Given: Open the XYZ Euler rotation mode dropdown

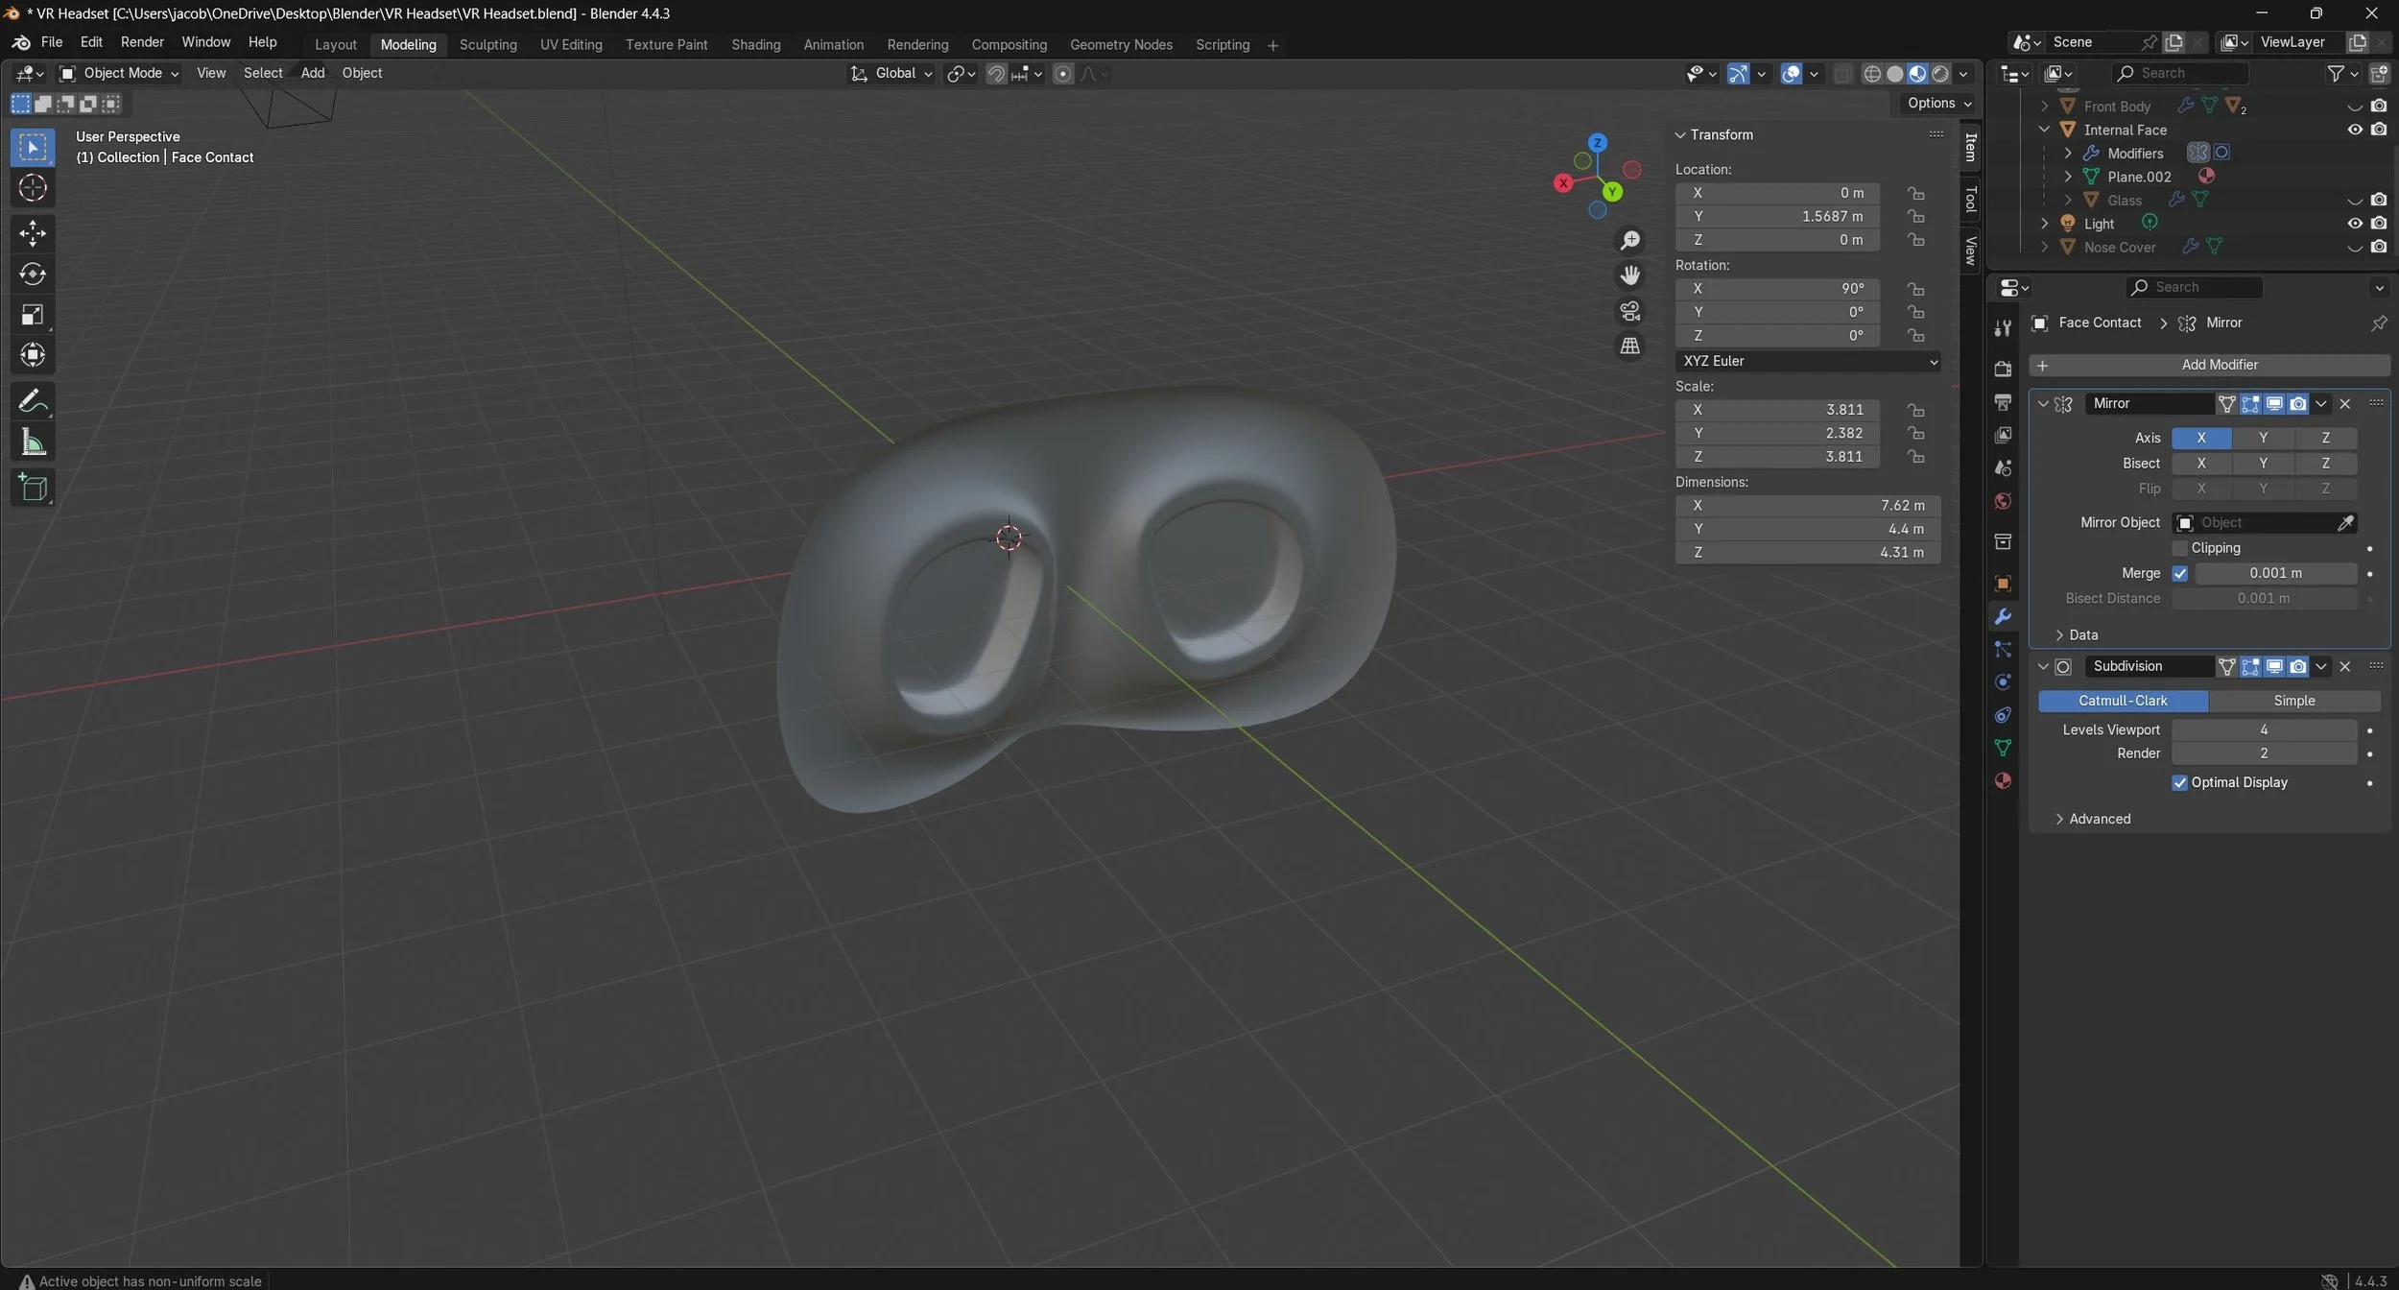Looking at the screenshot, I should tap(1807, 361).
